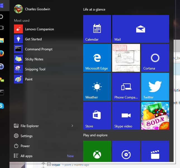Launch Firefox from the taskbar
The width and height of the screenshot is (180, 168).
click(x=2, y=53)
